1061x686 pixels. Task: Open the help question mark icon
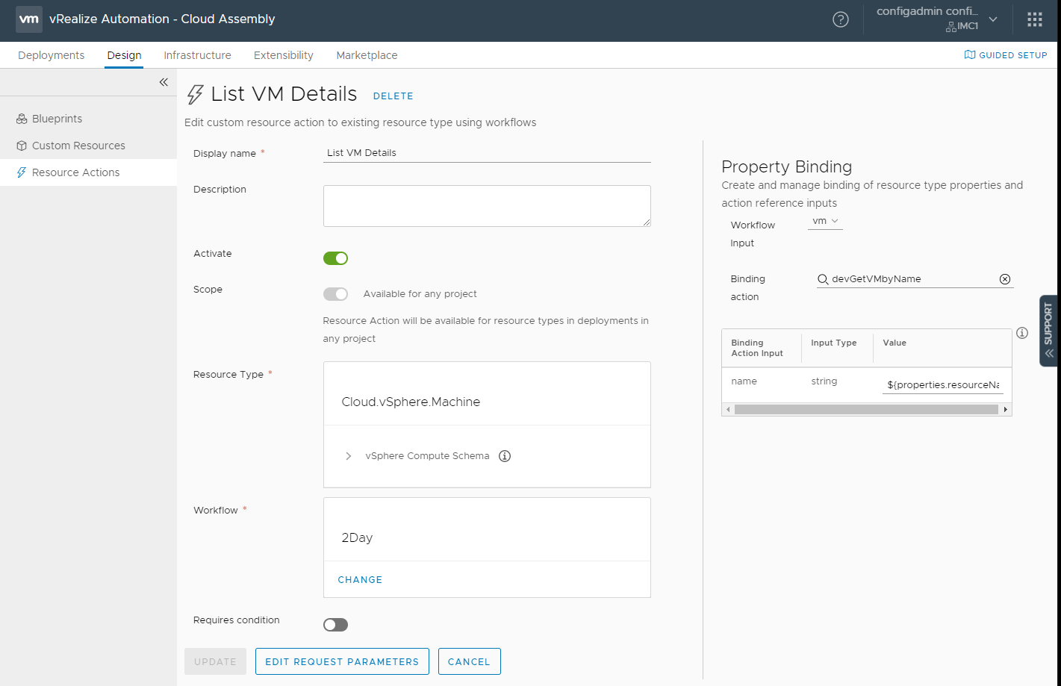click(x=841, y=19)
